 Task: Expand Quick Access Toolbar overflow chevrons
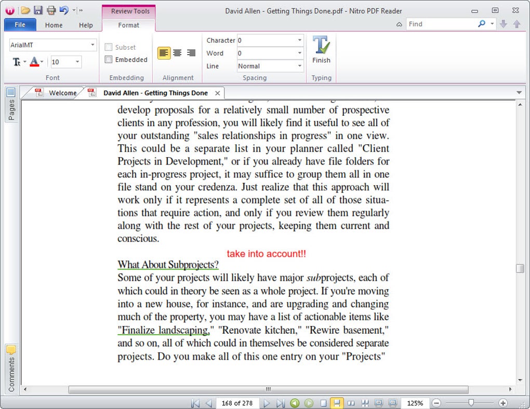coord(81,10)
